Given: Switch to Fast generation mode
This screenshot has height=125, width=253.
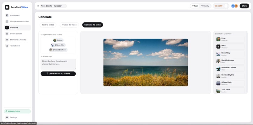Looking at the screenshot, I should pyautogui.click(x=195, y=6).
